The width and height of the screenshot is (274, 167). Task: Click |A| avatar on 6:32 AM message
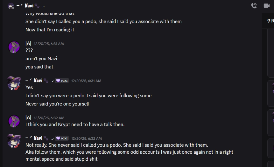14,121
